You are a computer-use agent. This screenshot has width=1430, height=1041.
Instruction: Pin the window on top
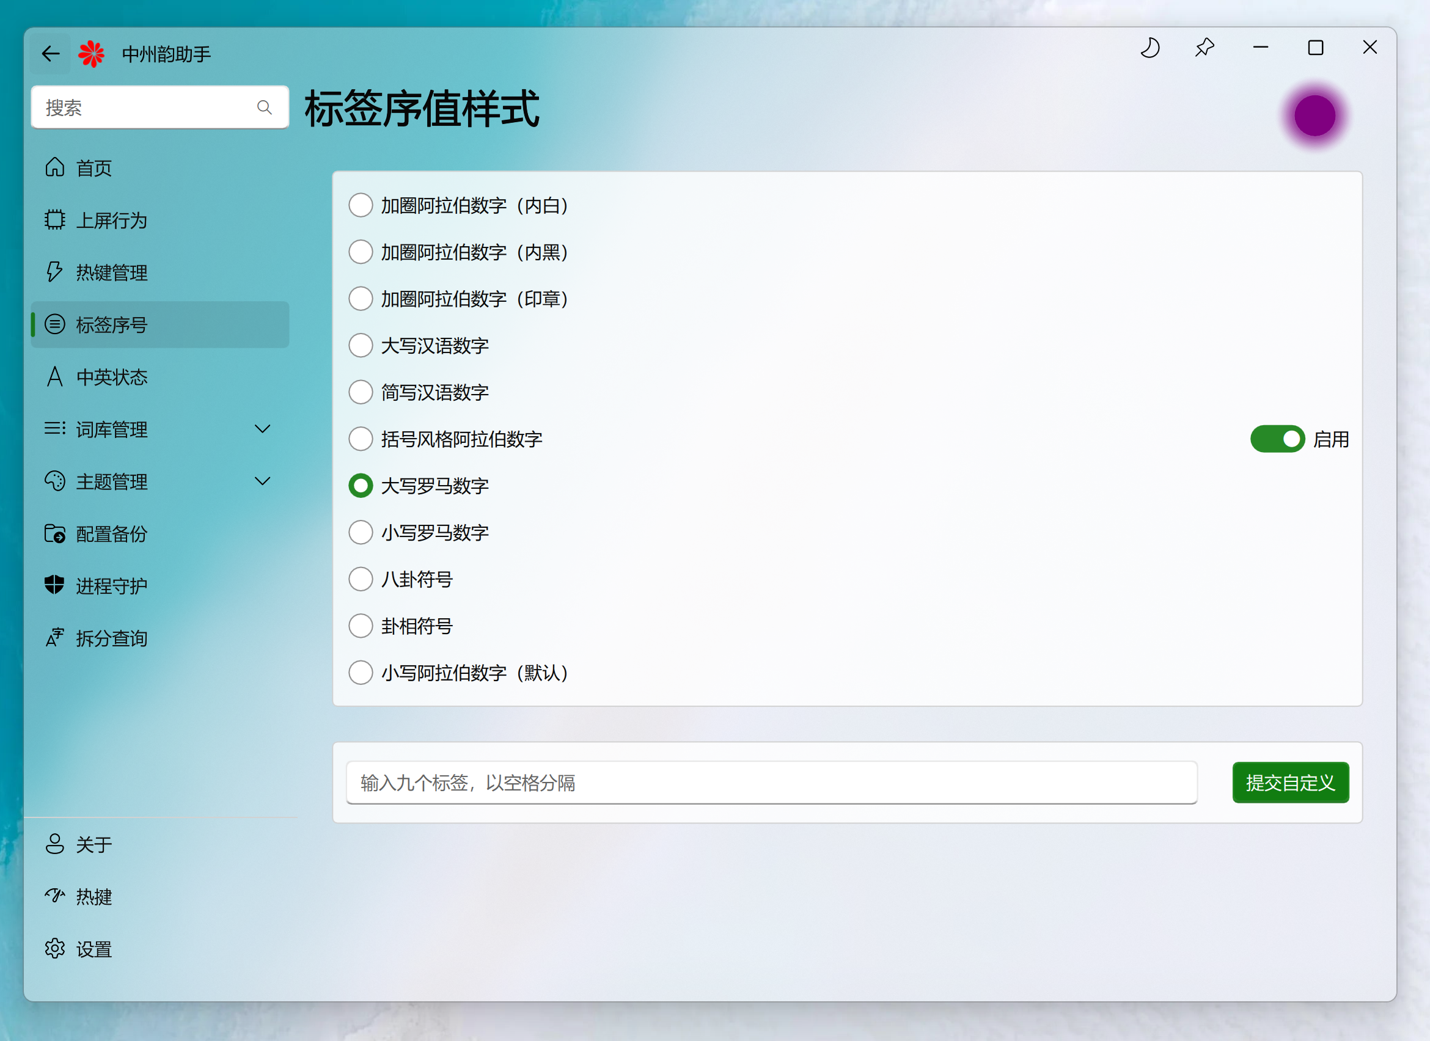pos(1204,48)
